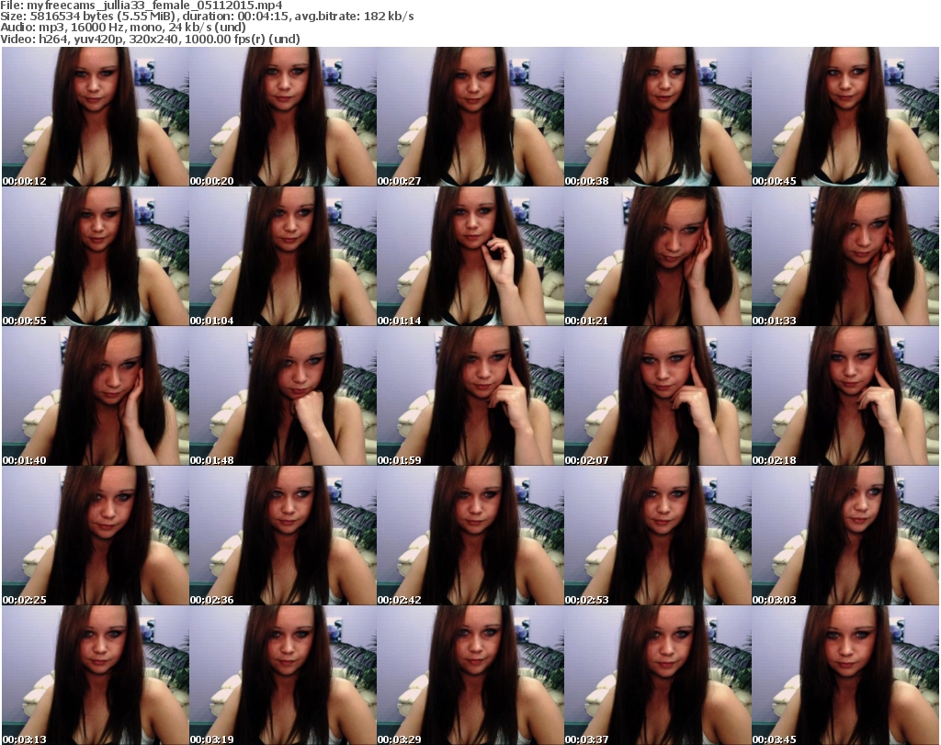This screenshot has width=941, height=745.
Task: Click the thumbnail marked 00:03:13
Action: coord(96,675)
